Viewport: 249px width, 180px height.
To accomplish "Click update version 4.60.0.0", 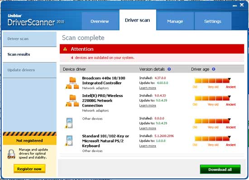I will point(163,83).
